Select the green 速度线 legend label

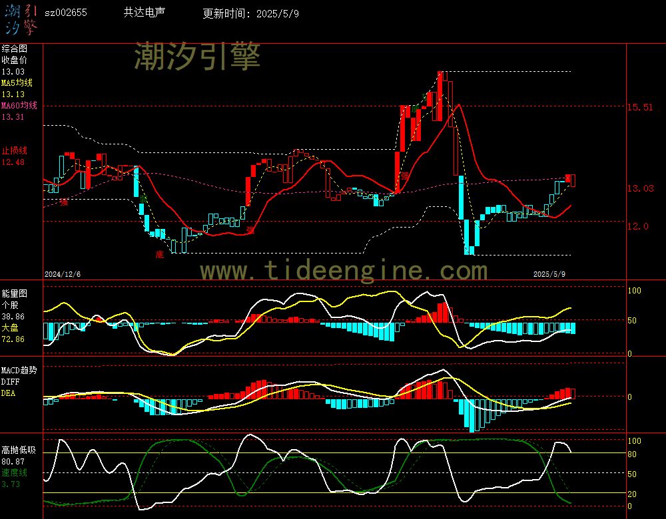coord(15,472)
